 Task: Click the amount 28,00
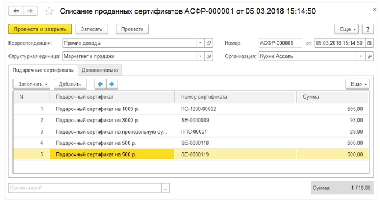356,132
